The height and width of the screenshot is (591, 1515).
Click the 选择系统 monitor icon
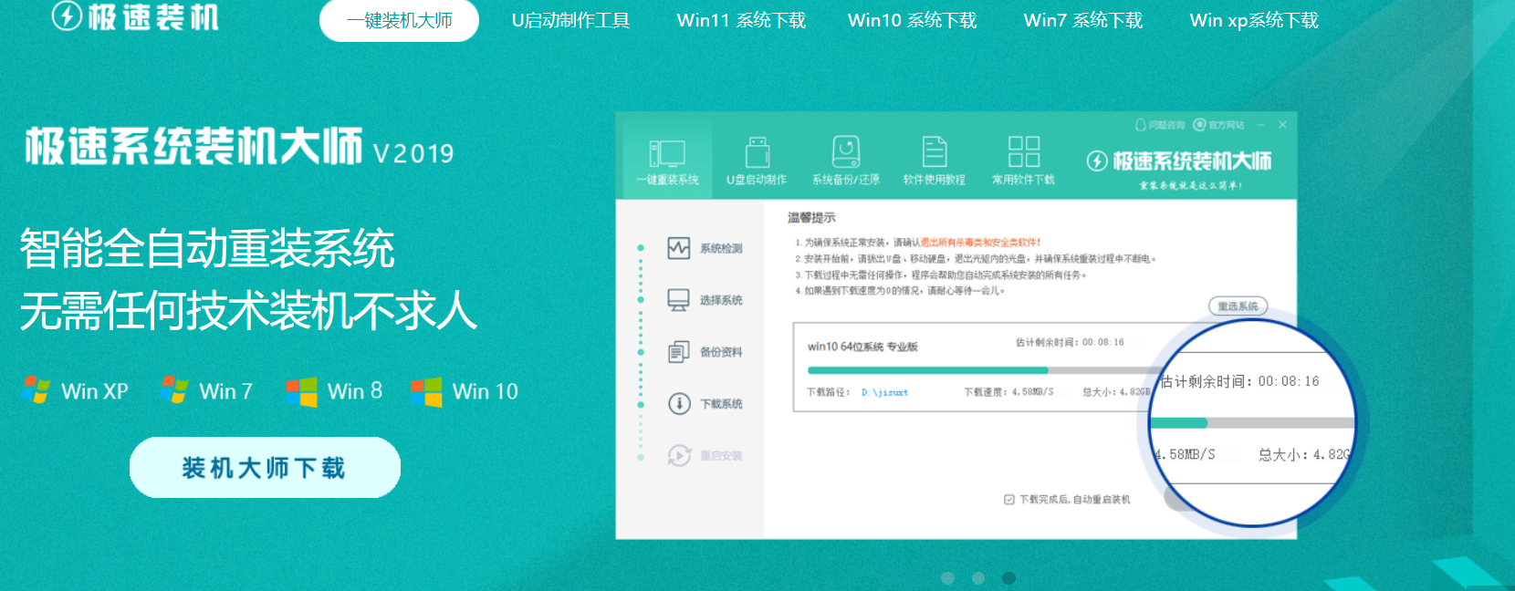click(x=679, y=300)
